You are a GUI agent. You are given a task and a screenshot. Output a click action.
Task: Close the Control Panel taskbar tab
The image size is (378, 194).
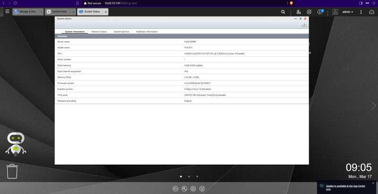[73, 12]
